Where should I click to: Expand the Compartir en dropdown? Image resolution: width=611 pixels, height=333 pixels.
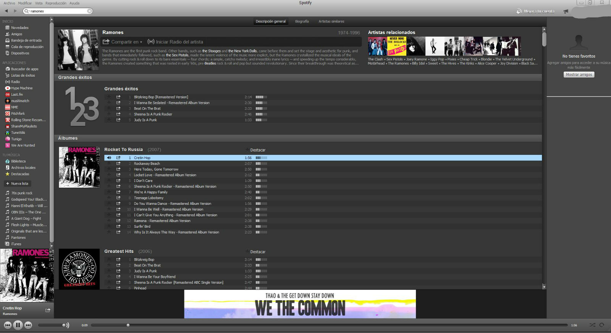tap(123, 42)
